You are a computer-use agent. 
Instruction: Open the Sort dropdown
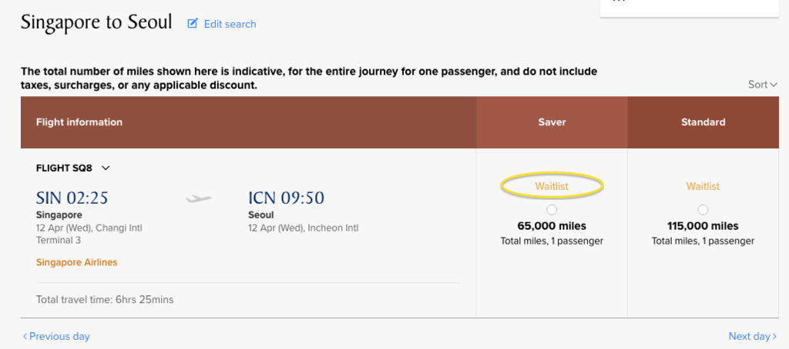coord(763,85)
